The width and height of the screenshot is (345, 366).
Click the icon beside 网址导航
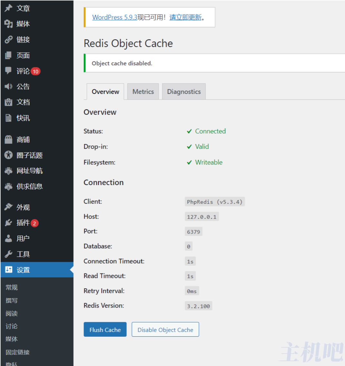pos(8,171)
